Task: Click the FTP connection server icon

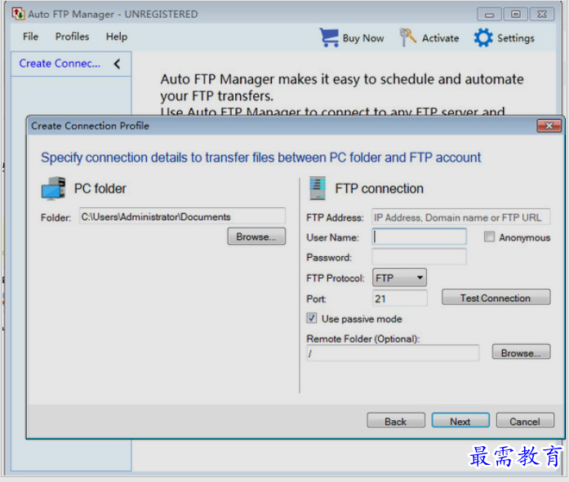Action: tap(318, 188)
